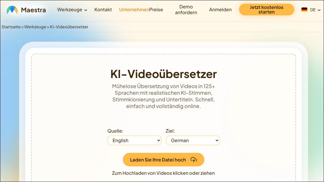Select KI-Videoübersetzer in the breadcrumb
324x182 pixels.
click(x=69, y=27)
